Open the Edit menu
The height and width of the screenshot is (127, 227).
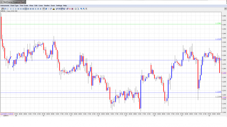[x=36, y=5]
